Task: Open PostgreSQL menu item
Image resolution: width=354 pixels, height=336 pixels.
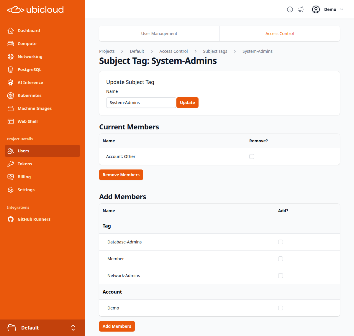Action: pos(42,70)
